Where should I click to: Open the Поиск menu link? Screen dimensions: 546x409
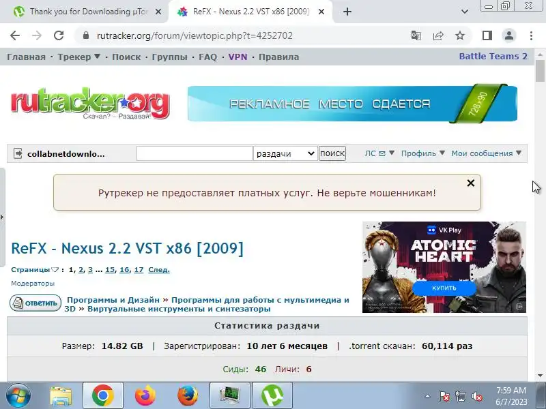click(x=126, y=57)
